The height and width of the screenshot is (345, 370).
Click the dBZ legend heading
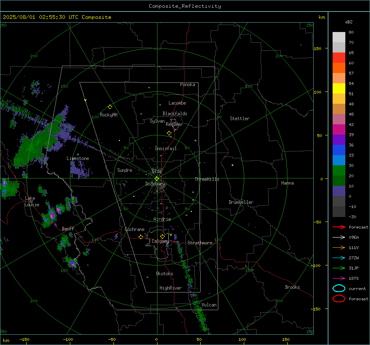[349, 22]
